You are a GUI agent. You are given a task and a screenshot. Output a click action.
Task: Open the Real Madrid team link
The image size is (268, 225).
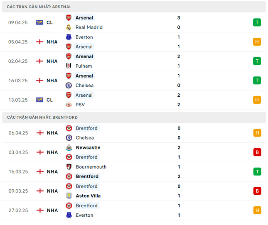click(x=89, y=27)
